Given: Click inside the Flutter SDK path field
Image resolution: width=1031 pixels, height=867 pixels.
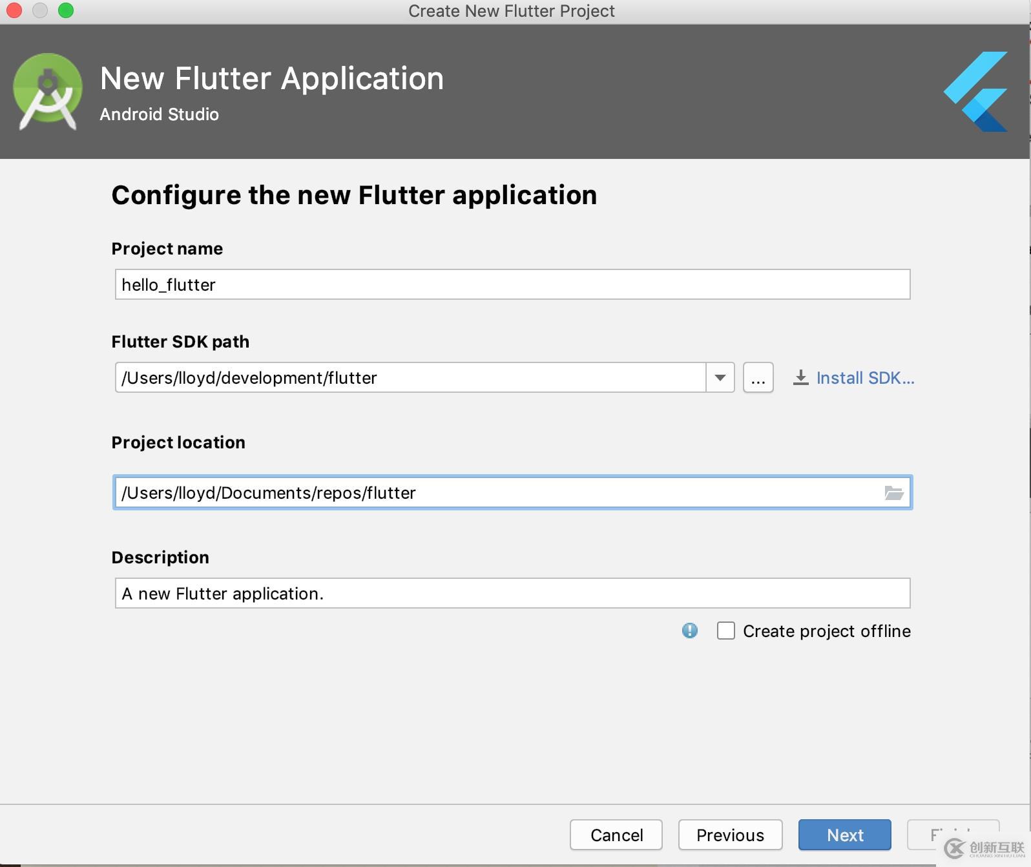Looking at the screenshot, I should [410, 378].
